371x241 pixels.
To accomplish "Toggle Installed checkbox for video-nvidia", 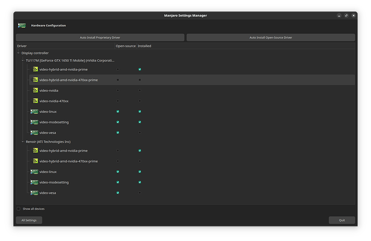I will point(140,90).
